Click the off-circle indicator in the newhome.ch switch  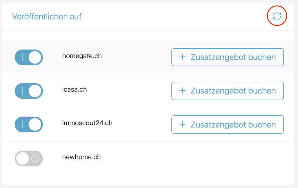click(35, 158)
